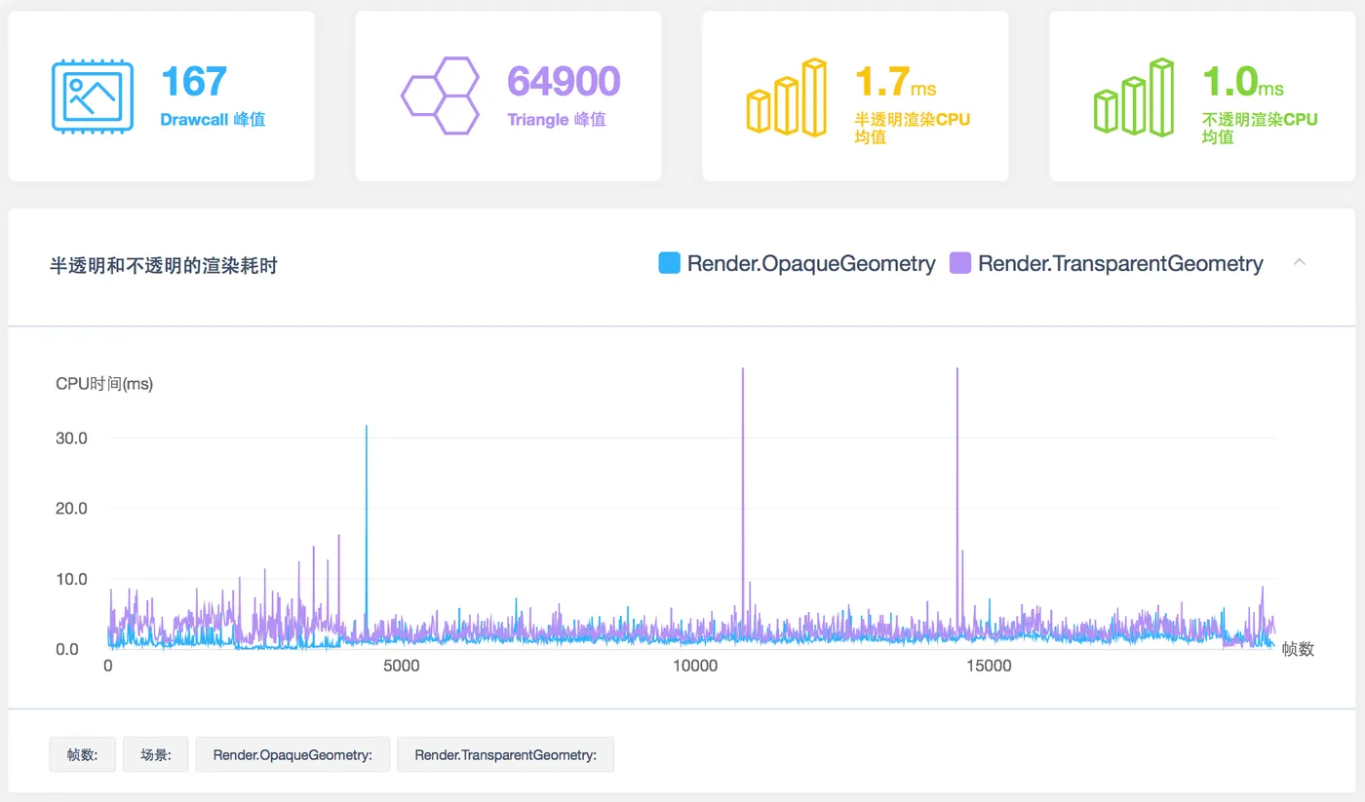This screenshot has width=1365, height=802.
Task: Toggle the Render.OpaqueGeometry legend series
Action: (x=798, y=263)
